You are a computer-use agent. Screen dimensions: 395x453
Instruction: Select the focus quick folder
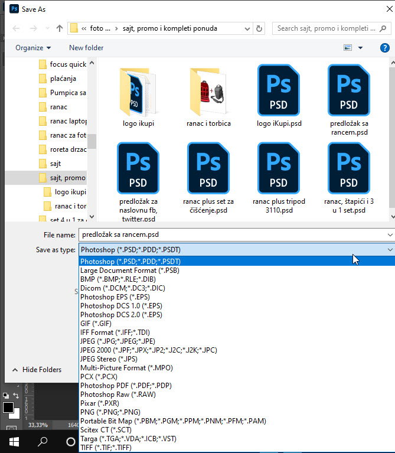point(63,64)
